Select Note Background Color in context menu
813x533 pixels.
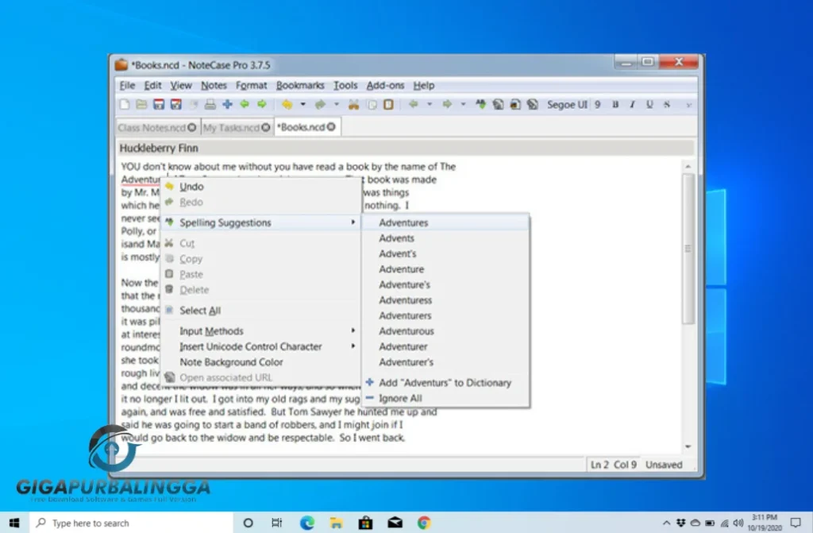[x=231, y=362]
